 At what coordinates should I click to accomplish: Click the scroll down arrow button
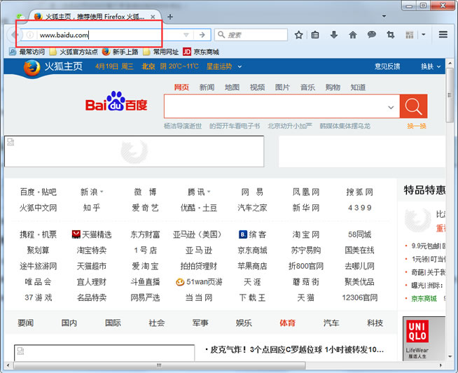click(x=450, y=357)
